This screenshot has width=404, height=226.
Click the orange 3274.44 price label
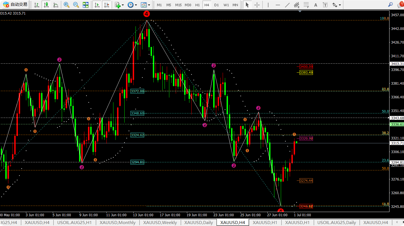pyautogui.click(x=306, y=181)
